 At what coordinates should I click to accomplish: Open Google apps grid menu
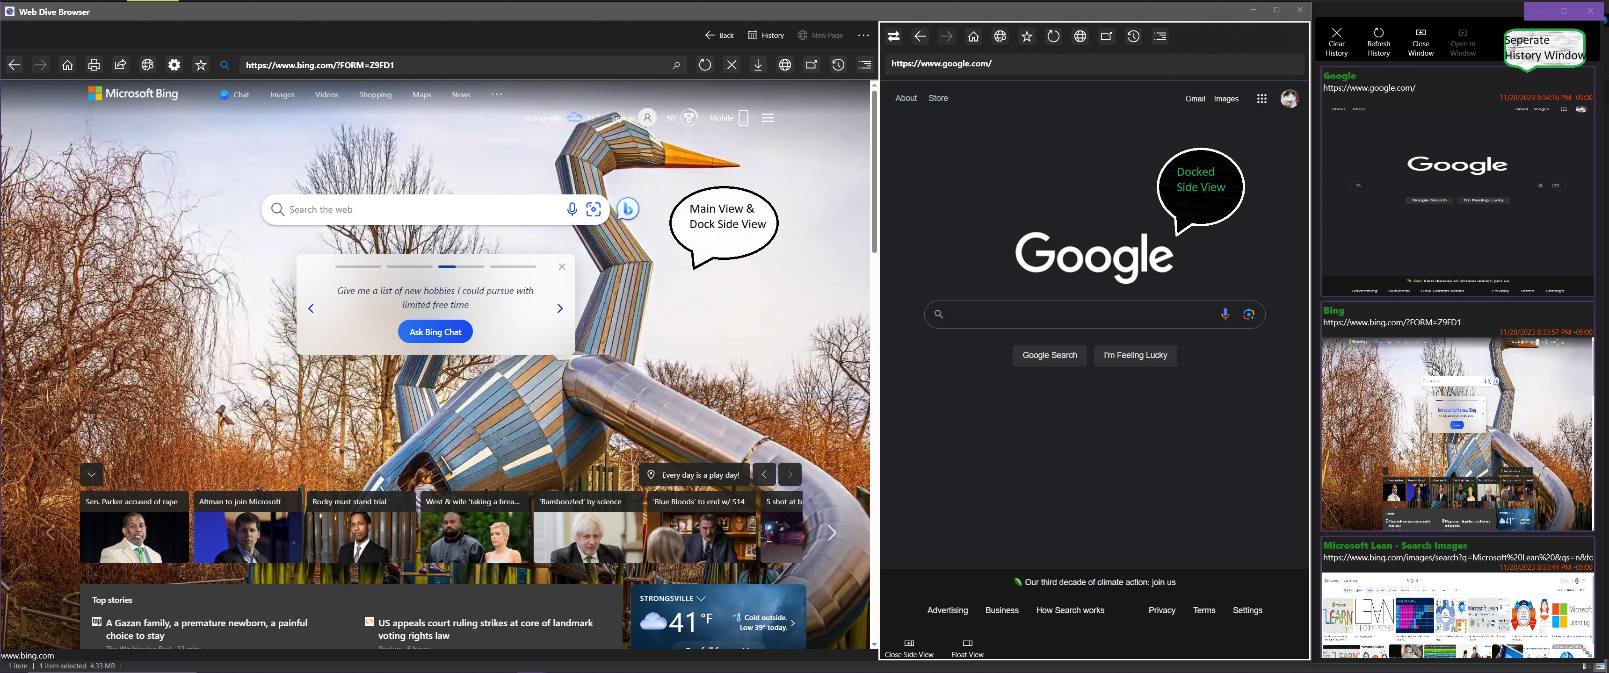click(1262, 99)
